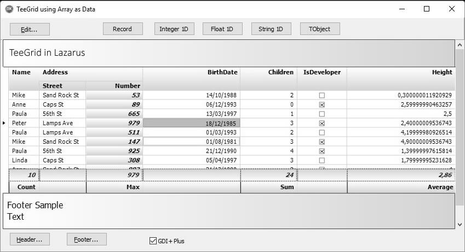Load Record data sample

click(123, 29)
